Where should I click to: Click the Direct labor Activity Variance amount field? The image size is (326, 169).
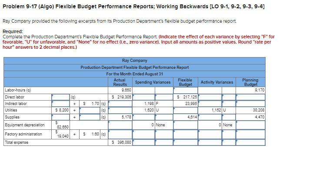click(x=210, y=97)
